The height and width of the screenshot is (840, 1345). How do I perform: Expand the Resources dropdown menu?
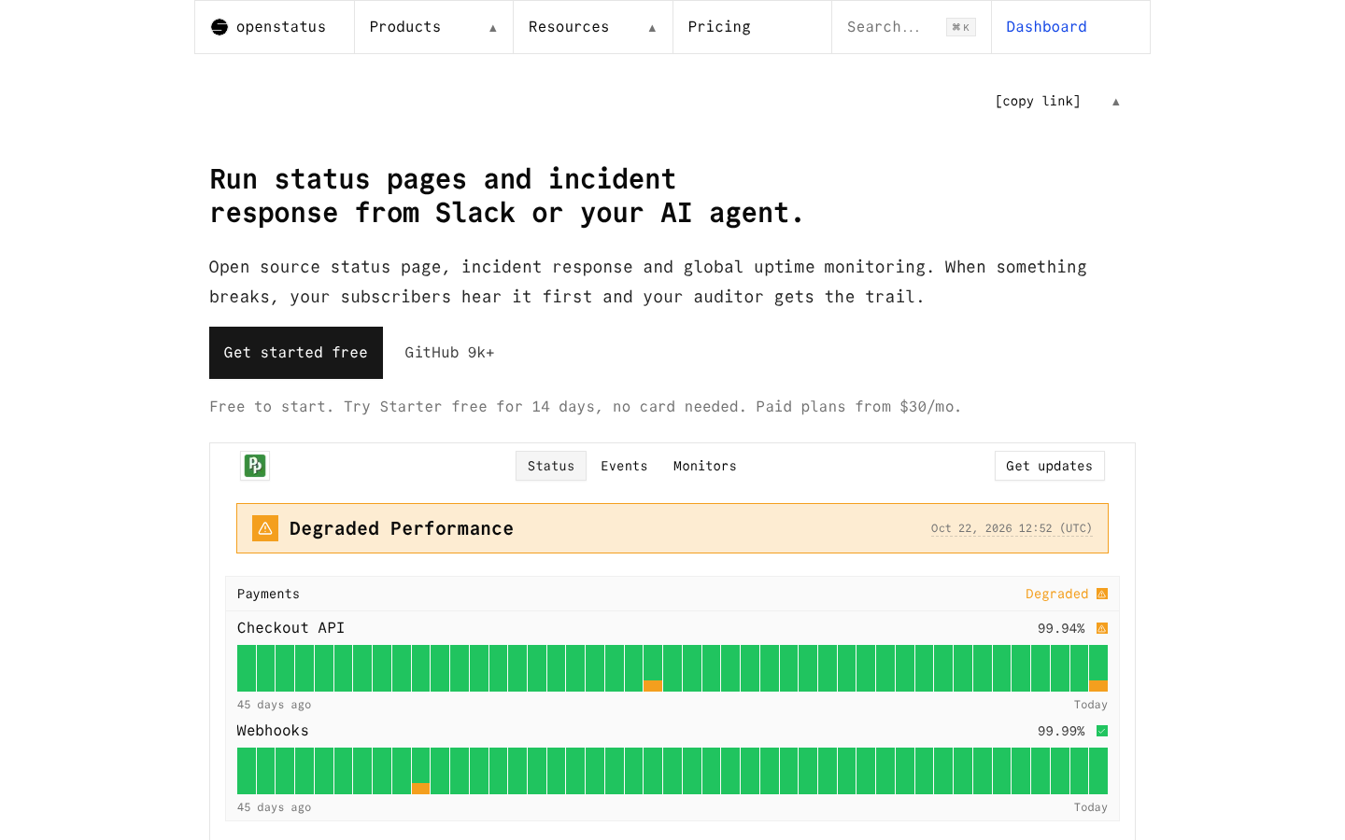[593, 27]
